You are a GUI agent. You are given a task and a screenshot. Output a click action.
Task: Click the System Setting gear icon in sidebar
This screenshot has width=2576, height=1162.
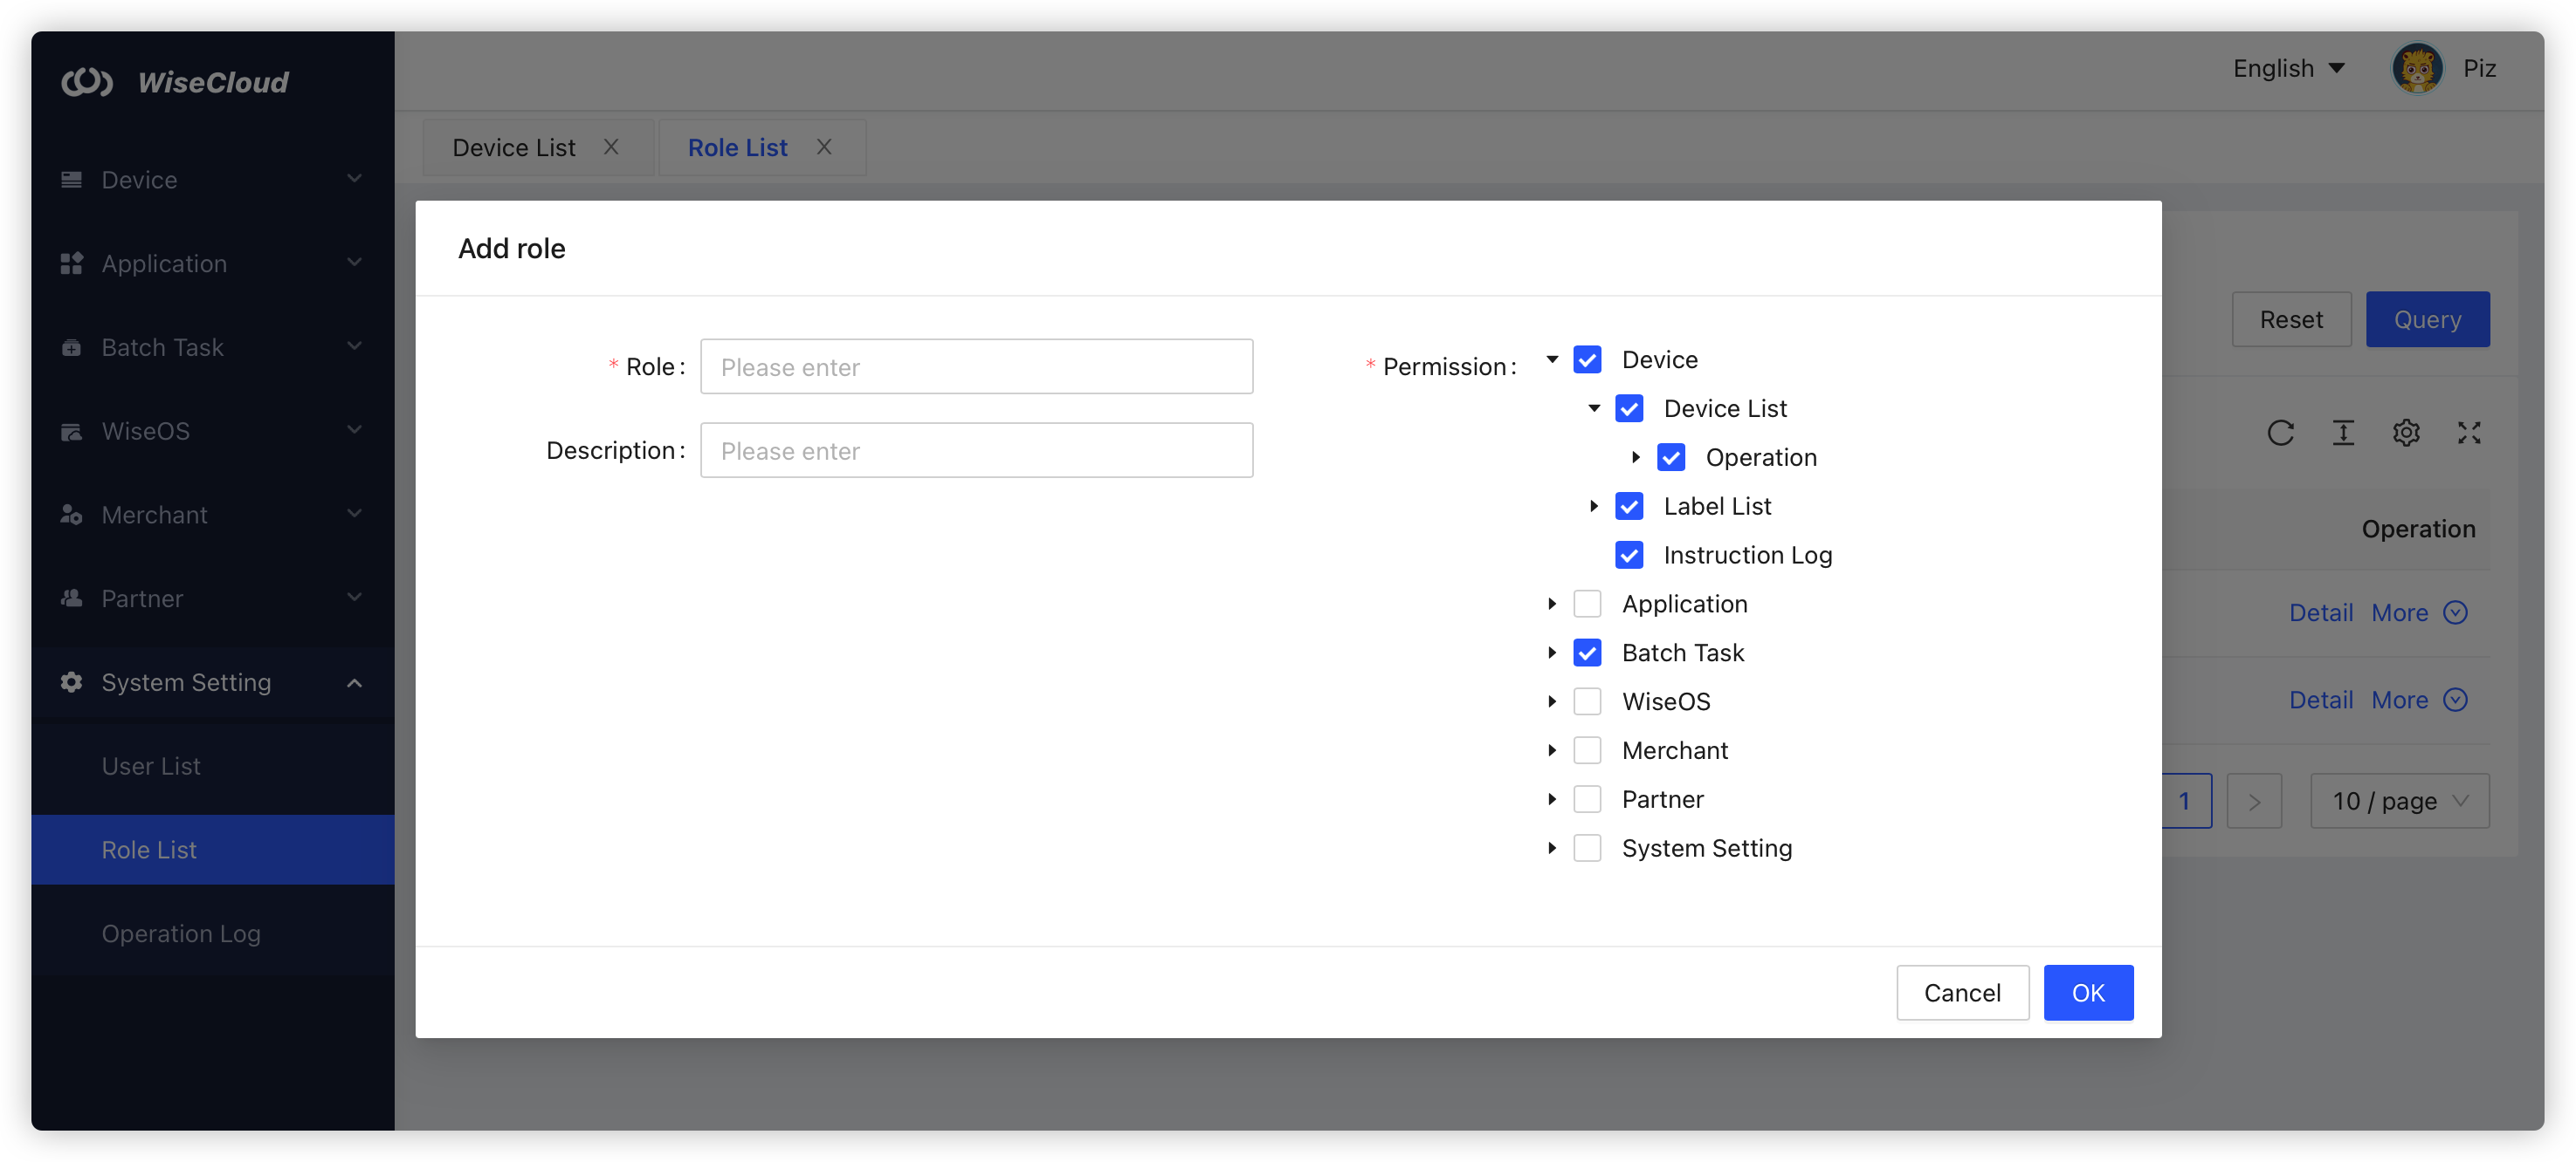coord(71,682)
